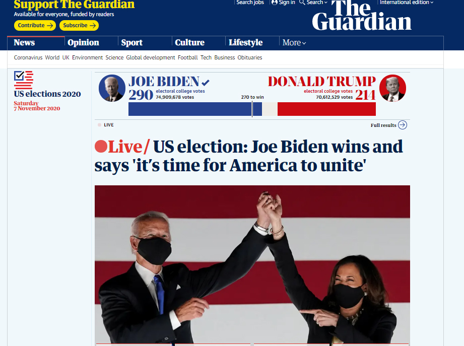Click the checkmark beside Joe Biden's name
464x346 pixels.
[x=206, y=82]
